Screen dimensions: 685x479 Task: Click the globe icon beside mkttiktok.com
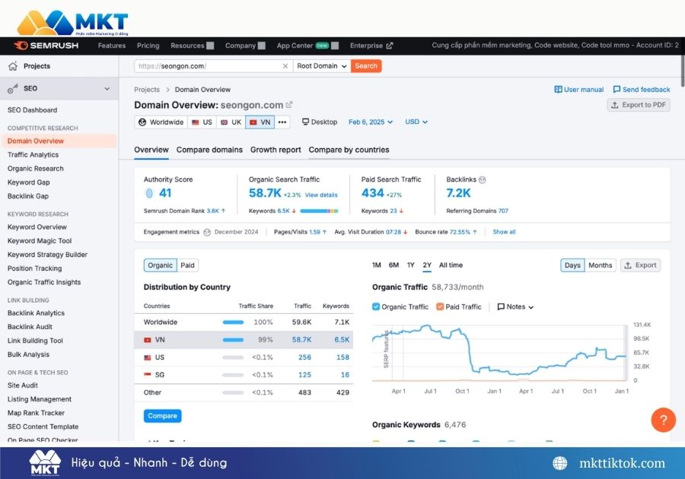[x=559, y=463]
